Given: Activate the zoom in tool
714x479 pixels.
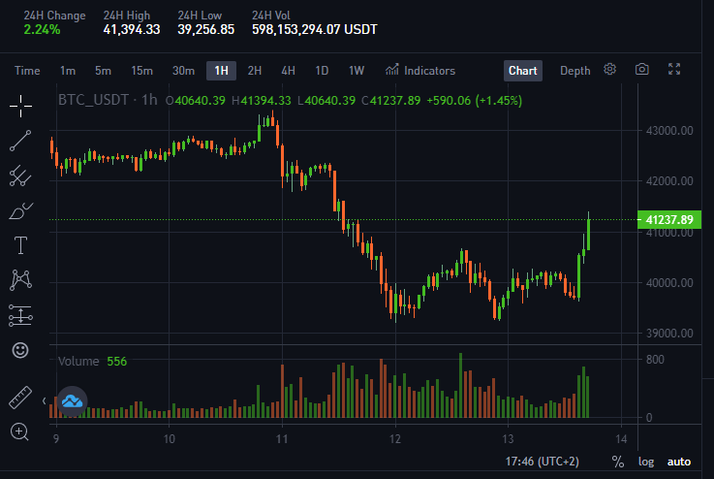Looking at the screenshot, I should [19, 431].
